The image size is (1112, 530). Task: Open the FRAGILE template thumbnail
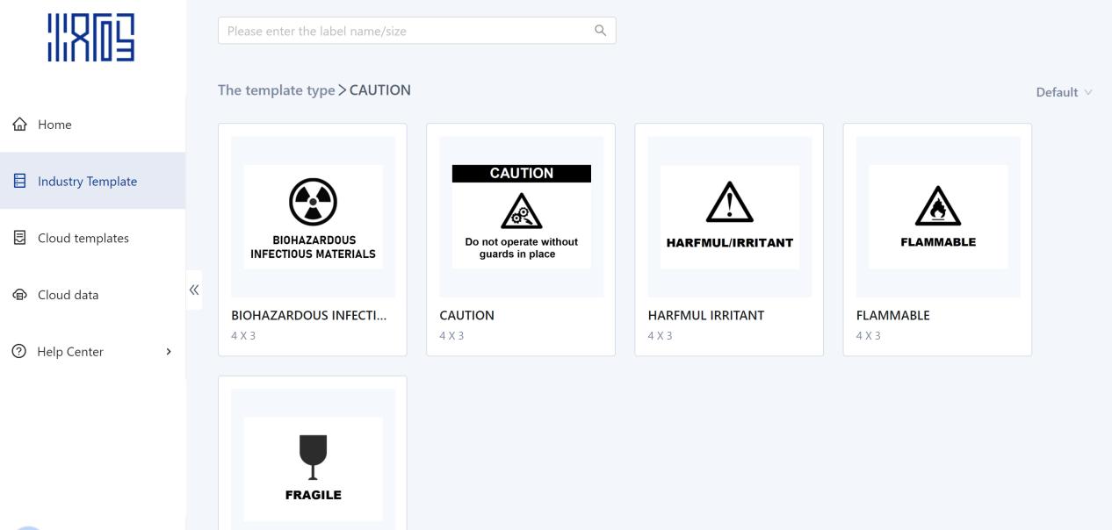[313, 460]
